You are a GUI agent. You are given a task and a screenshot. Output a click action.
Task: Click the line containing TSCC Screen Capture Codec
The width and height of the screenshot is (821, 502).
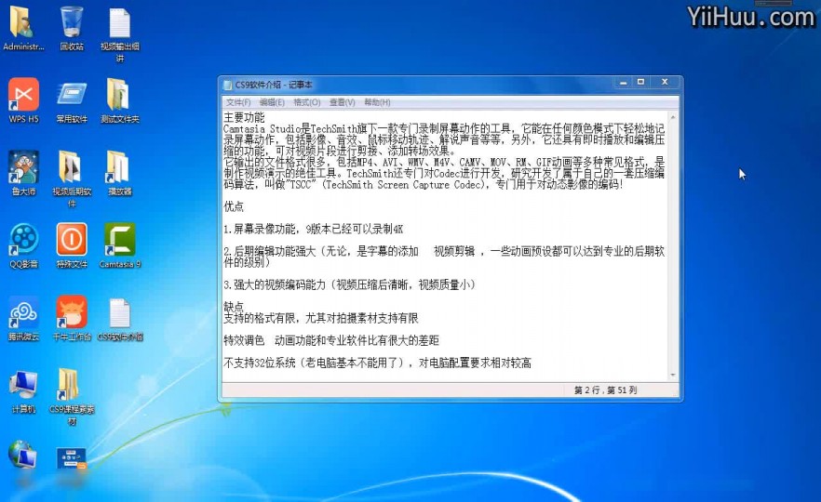[424, 185]
